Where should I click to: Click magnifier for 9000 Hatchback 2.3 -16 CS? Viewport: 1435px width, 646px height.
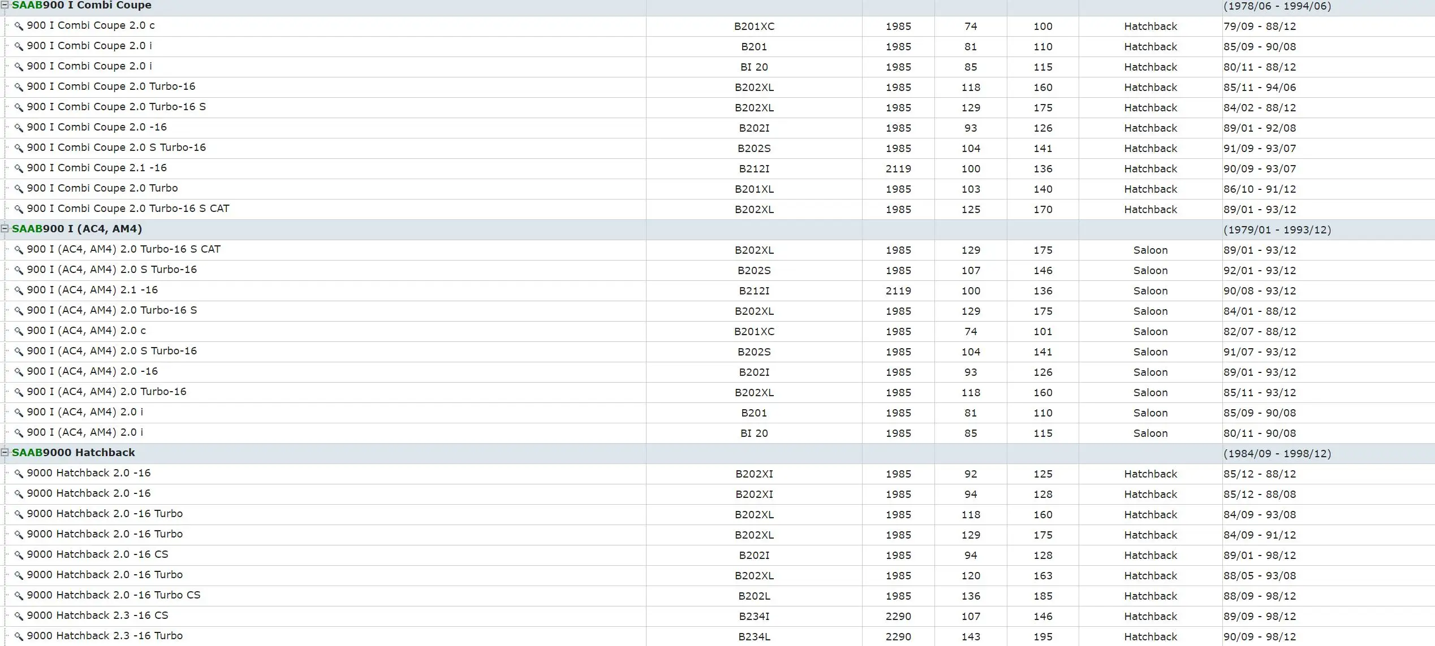19,617
